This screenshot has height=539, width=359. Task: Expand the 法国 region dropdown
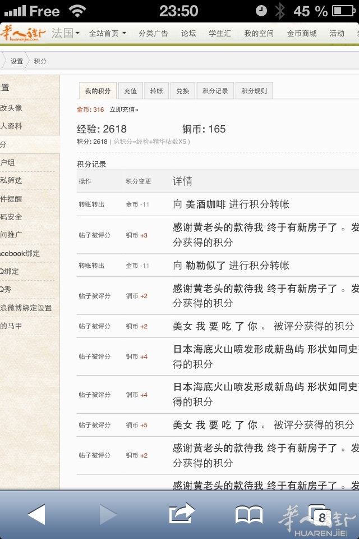66,33
